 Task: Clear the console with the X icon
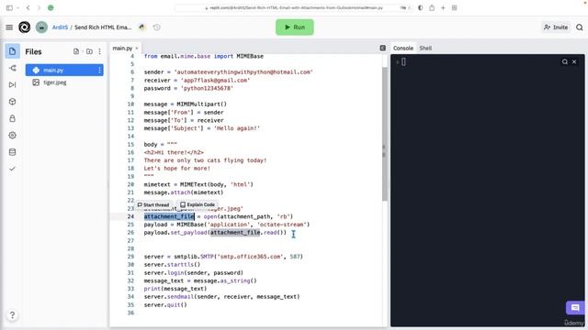coord(574,61)
